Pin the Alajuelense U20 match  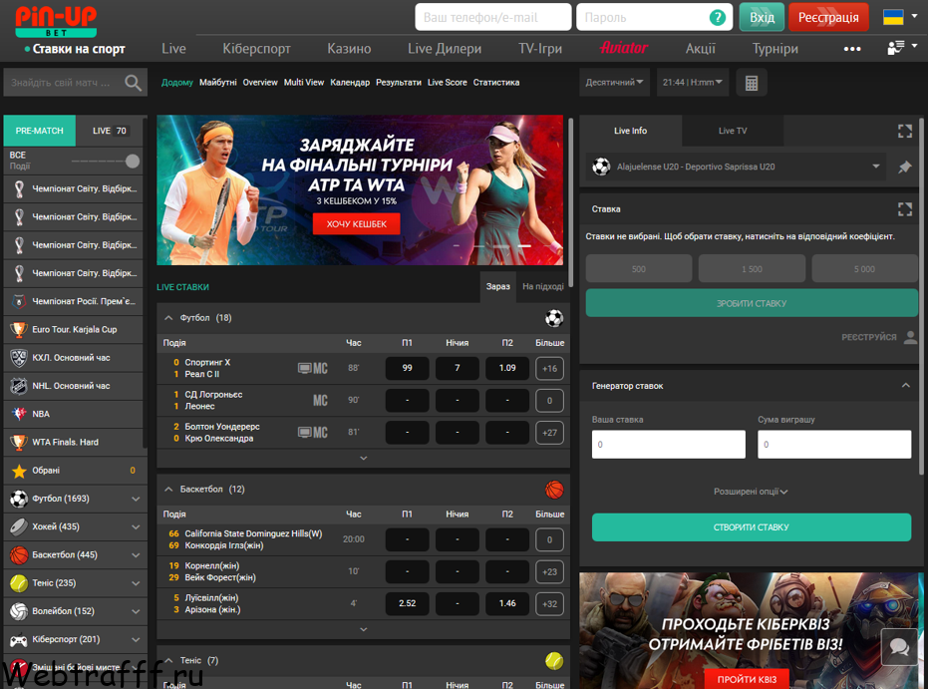click(x=904, y=168)
